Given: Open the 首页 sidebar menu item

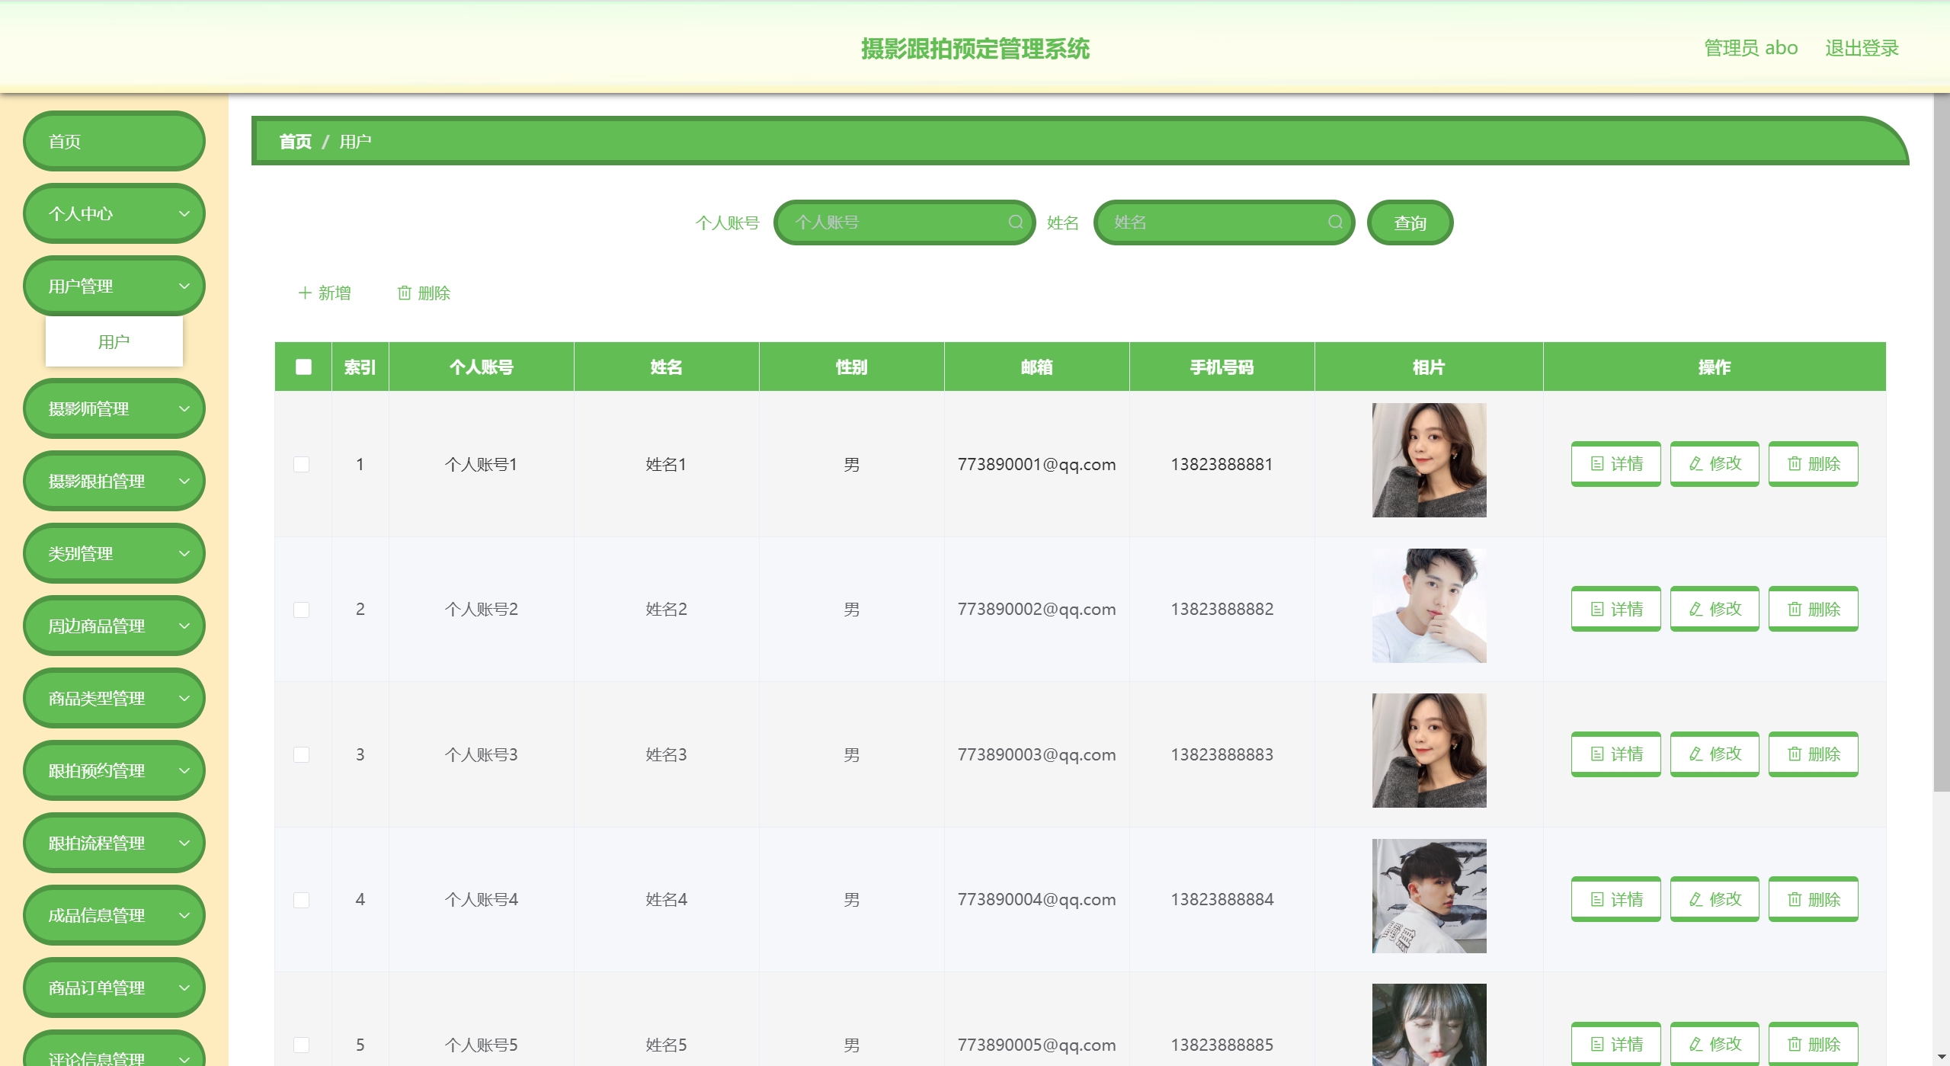Looking at the screenshot, I should click(114, 141).
